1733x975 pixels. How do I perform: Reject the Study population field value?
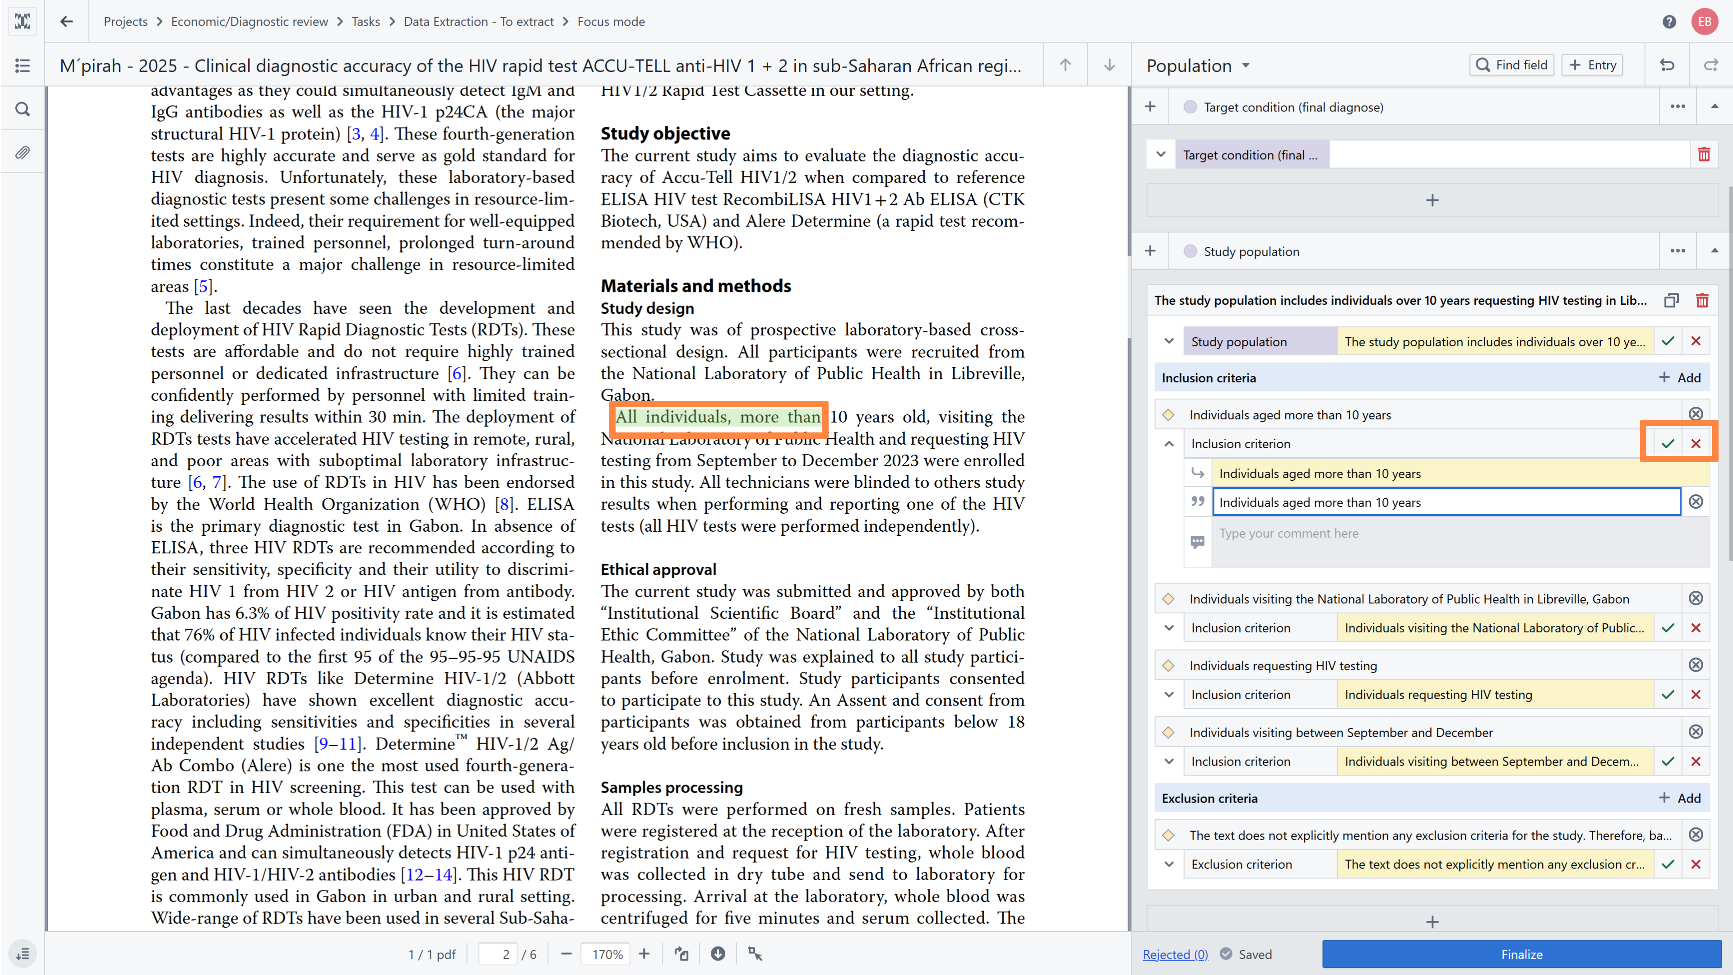1696,341
